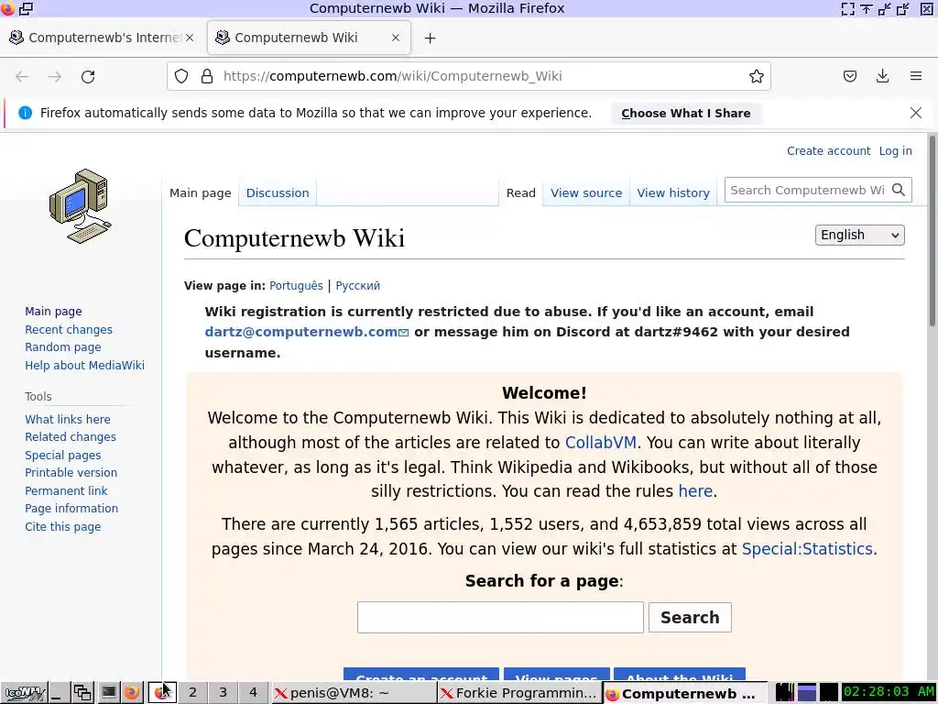Switch to the Computernewb's Internet browser tab

(x=103, y=38)
